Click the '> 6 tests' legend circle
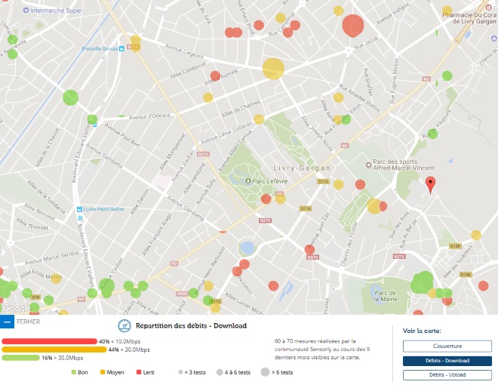 point(266,373)
